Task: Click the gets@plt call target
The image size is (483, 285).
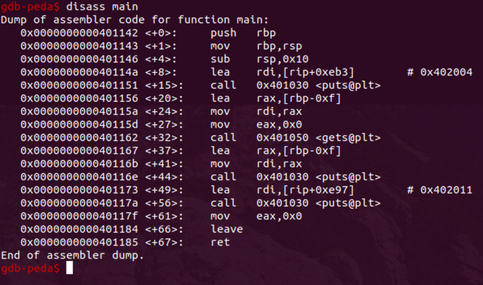Action: [x=348, y=138]
